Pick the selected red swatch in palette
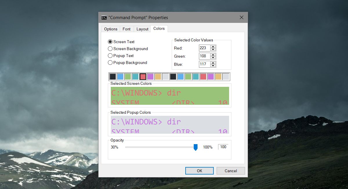This screenshot has height=189, width=348. pyautogui.click(x=143, y=77)
